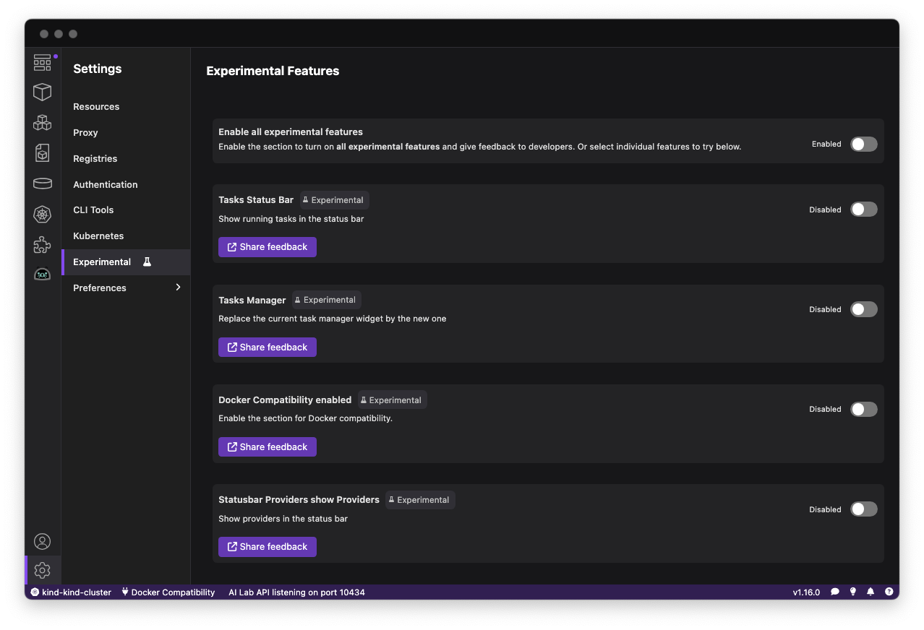Select the Kubernetes icon in the sidebar
Viewport: 924px width, 630px height.
(x=42, y=214)
